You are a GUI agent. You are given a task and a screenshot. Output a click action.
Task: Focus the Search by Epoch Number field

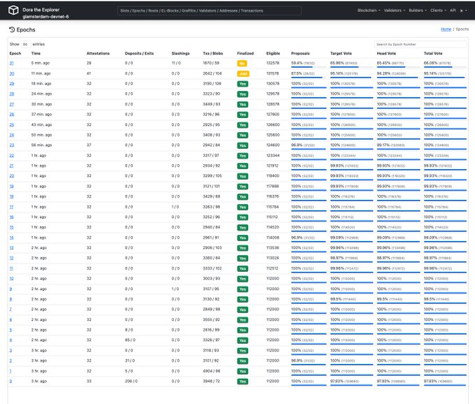tap(421, 44)
